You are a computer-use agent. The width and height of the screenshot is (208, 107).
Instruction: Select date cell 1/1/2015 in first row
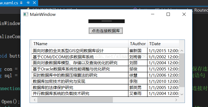click(163, 51)
